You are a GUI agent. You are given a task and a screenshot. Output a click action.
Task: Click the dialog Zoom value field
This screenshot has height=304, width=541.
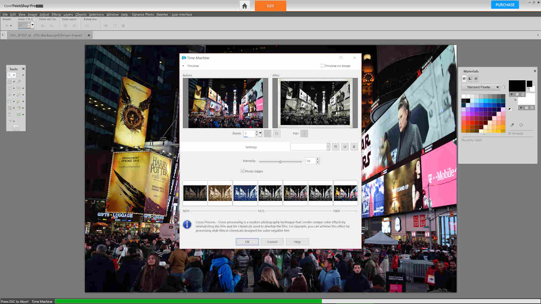(249, 133)
